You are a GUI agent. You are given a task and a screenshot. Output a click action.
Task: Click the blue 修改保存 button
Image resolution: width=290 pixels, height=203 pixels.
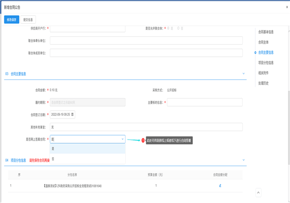pyautogui.click(x=12, y=19)
